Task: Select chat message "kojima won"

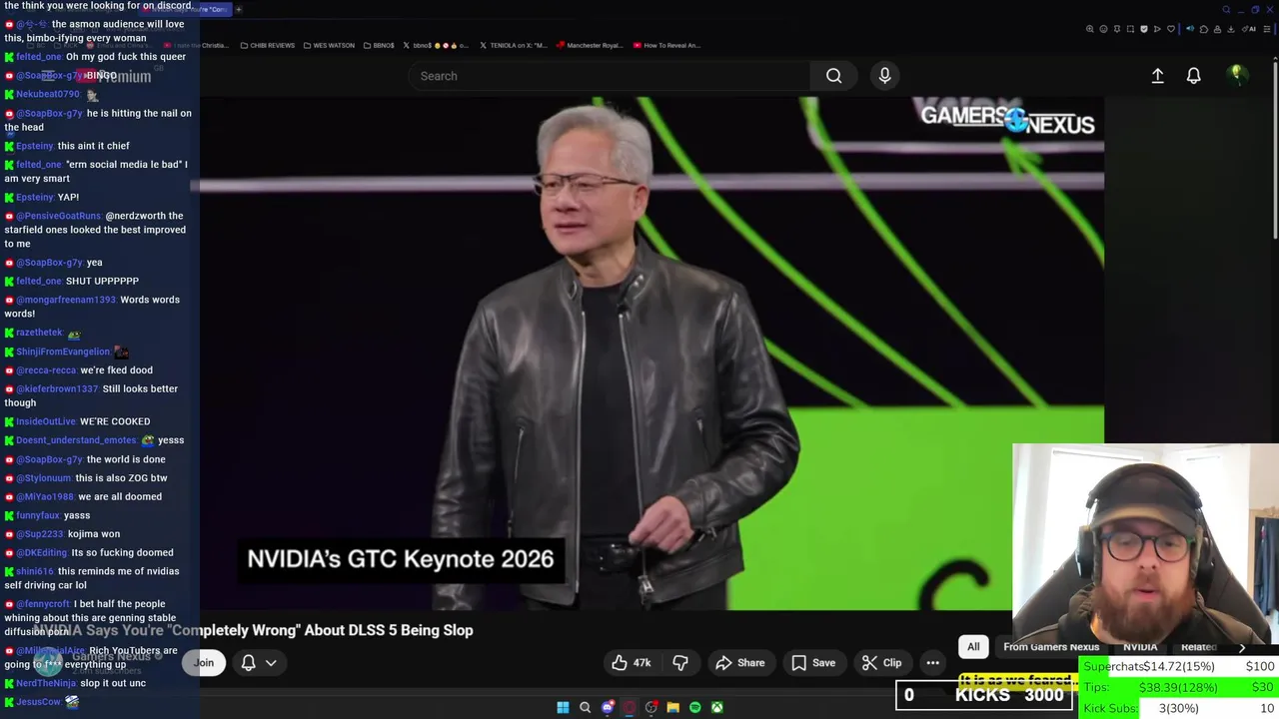Action: [94, 534]
